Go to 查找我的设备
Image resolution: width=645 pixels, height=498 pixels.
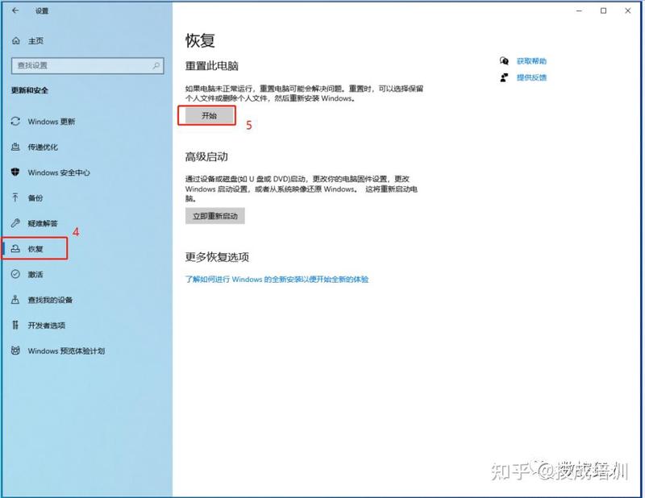[x=50, y=300]
